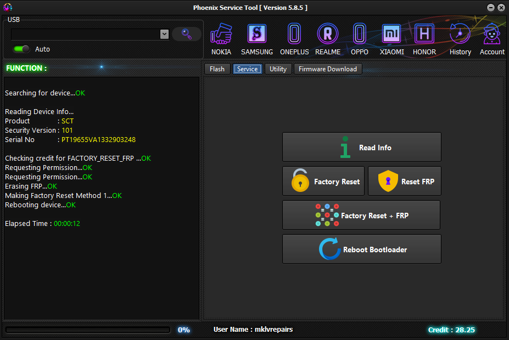
Task: Select the XIAOMI brand icon
Action: pyautogui.click(x=391, y=33)
